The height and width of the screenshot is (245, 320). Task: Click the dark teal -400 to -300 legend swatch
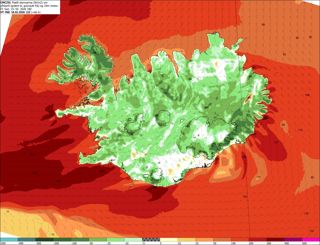[x=26, y=239]
